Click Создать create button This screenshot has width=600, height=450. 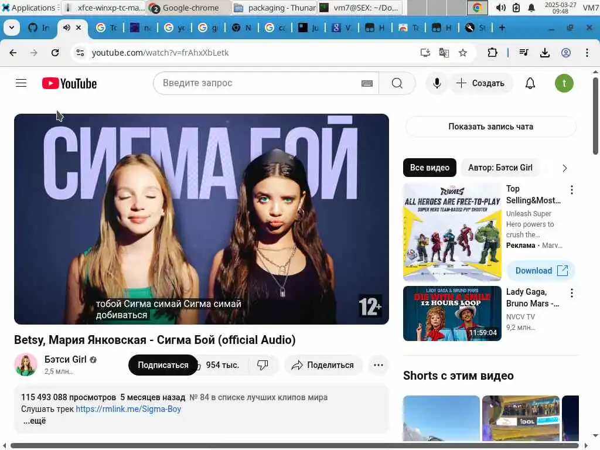(481, 83)
